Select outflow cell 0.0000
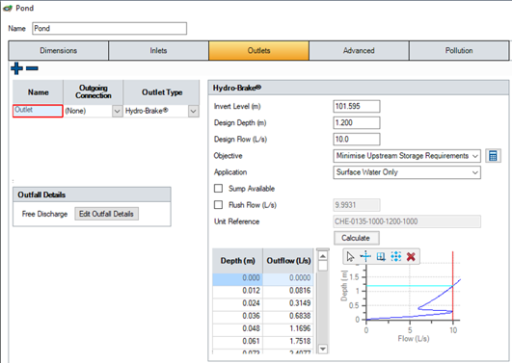512x363 pixels. 288,278
